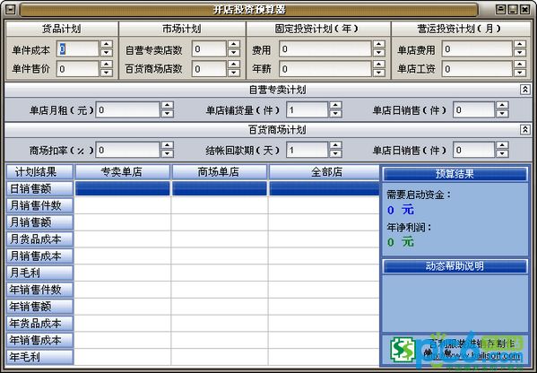Viewport: 537px width, 373px height.
Task: Increase 结帐回款期 with up arrow
Action: (x=335, y=145)
